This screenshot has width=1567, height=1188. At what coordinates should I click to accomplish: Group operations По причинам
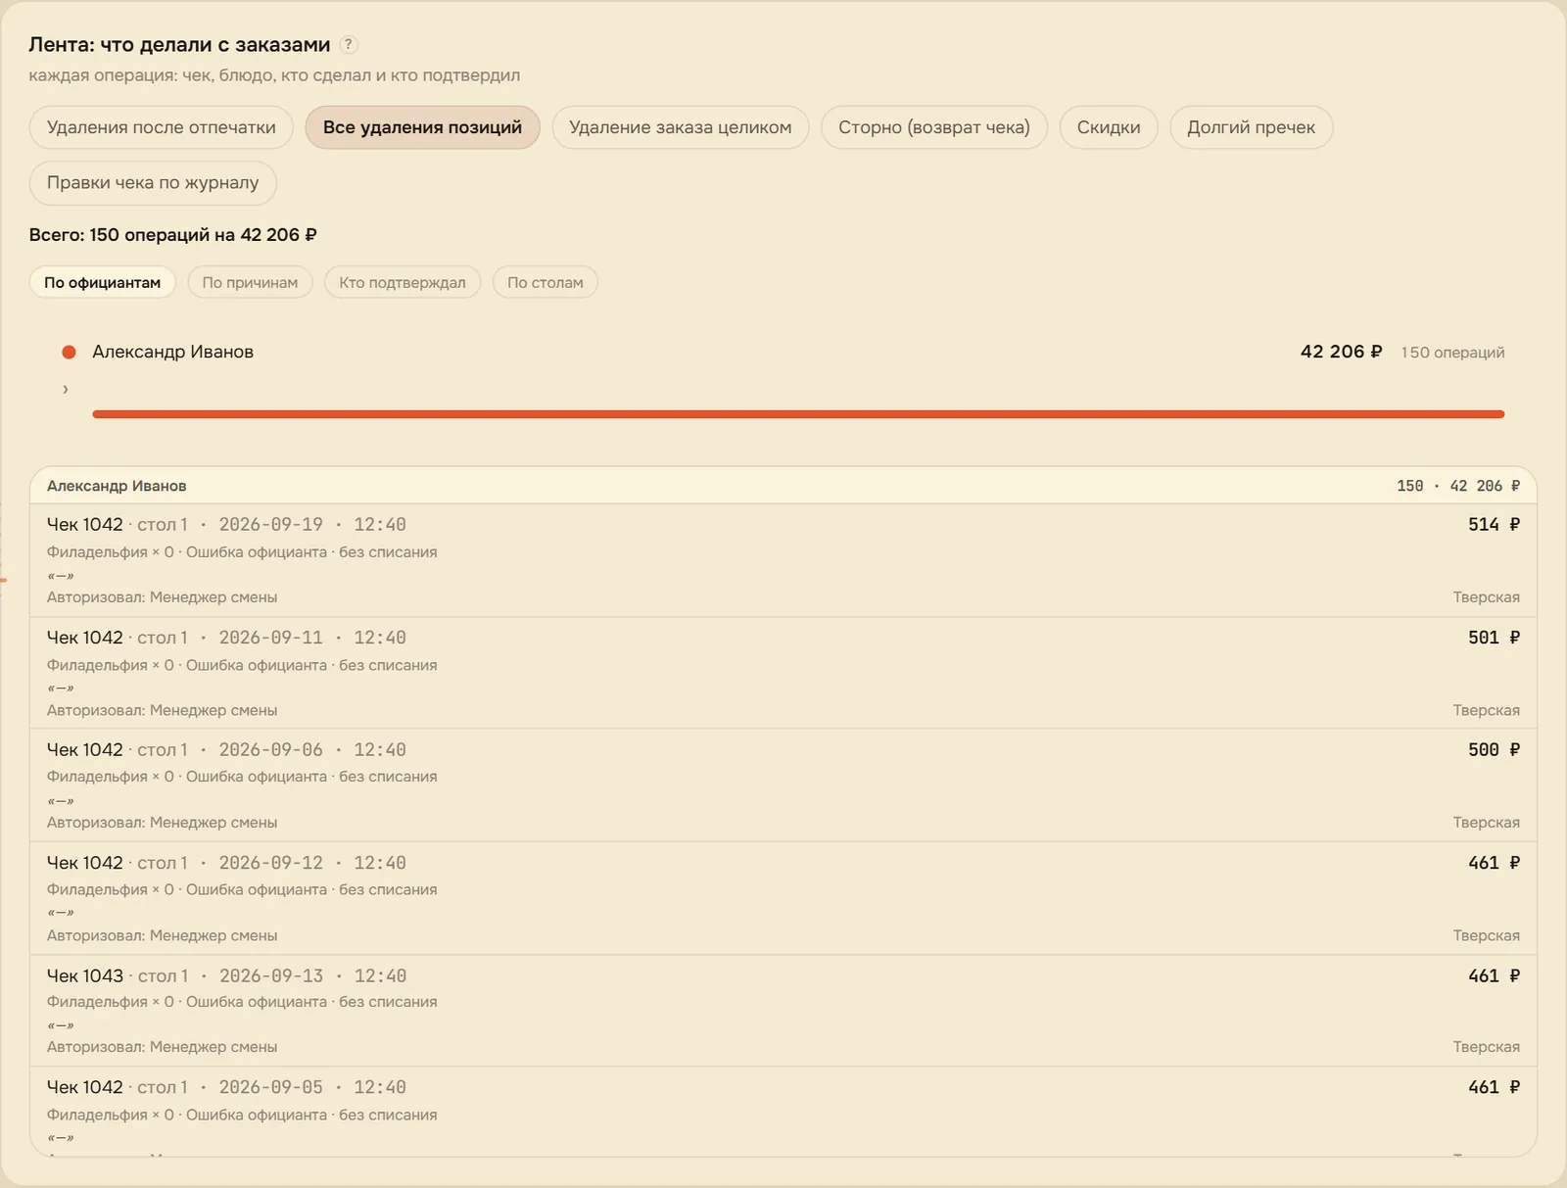pos(250,282)
